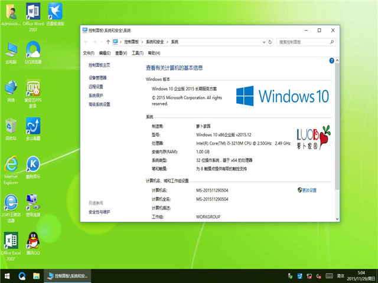The height and width of the screenshot is (283, 378).
Task: Open 设备管理器 Device Manager link
Action: [97, 78]
